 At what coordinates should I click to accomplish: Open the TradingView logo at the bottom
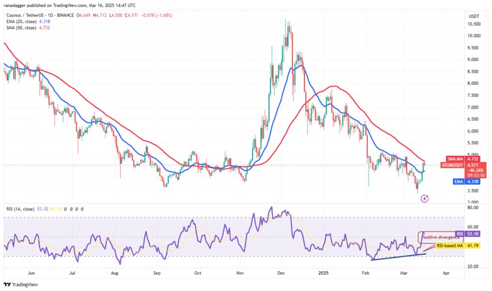[x=21, y=284]
